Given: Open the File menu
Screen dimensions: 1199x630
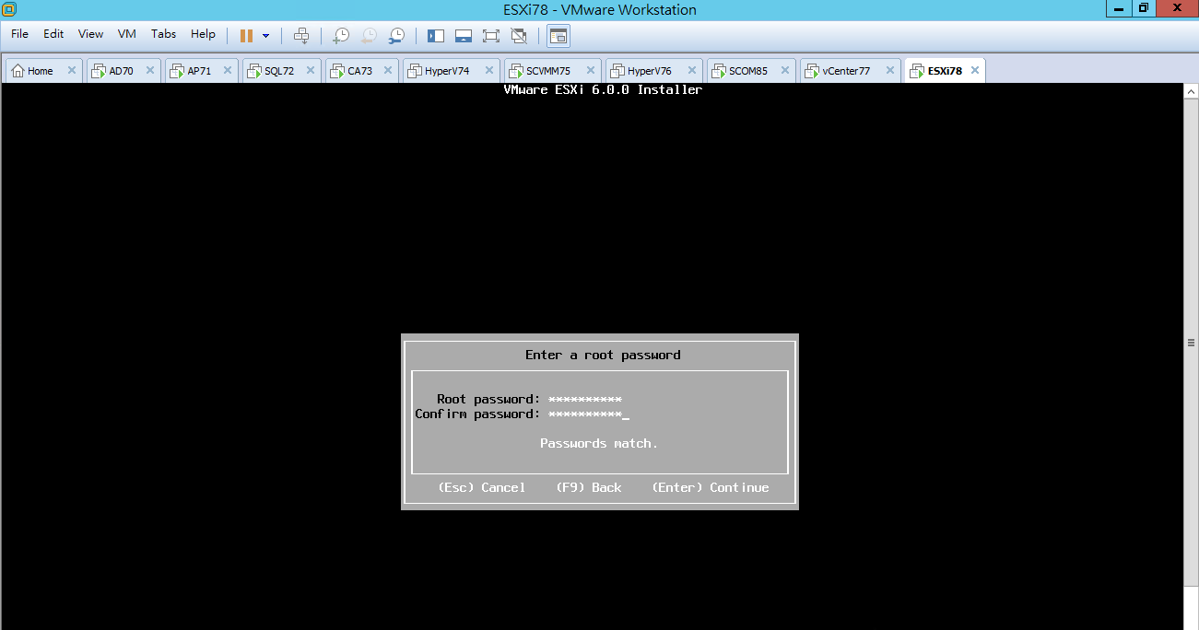Looking at the screenshot, I should (19, 34).
